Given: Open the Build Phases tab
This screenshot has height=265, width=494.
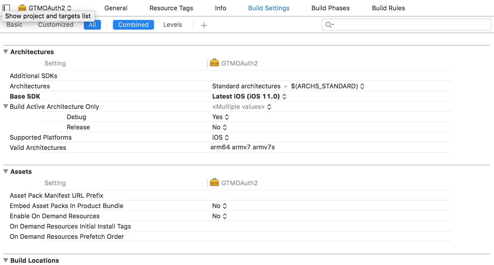Looking at the screenshot, I should click(330, 8).
